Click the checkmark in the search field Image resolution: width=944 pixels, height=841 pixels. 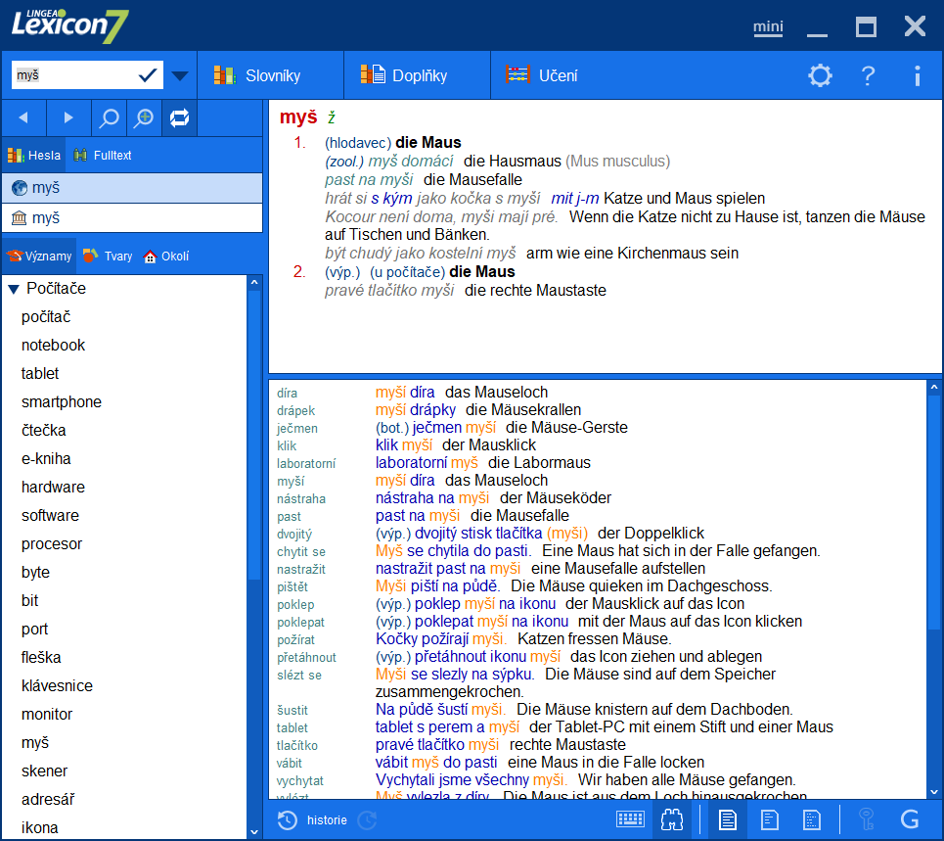pyautogui.click(x=149, y=74)
